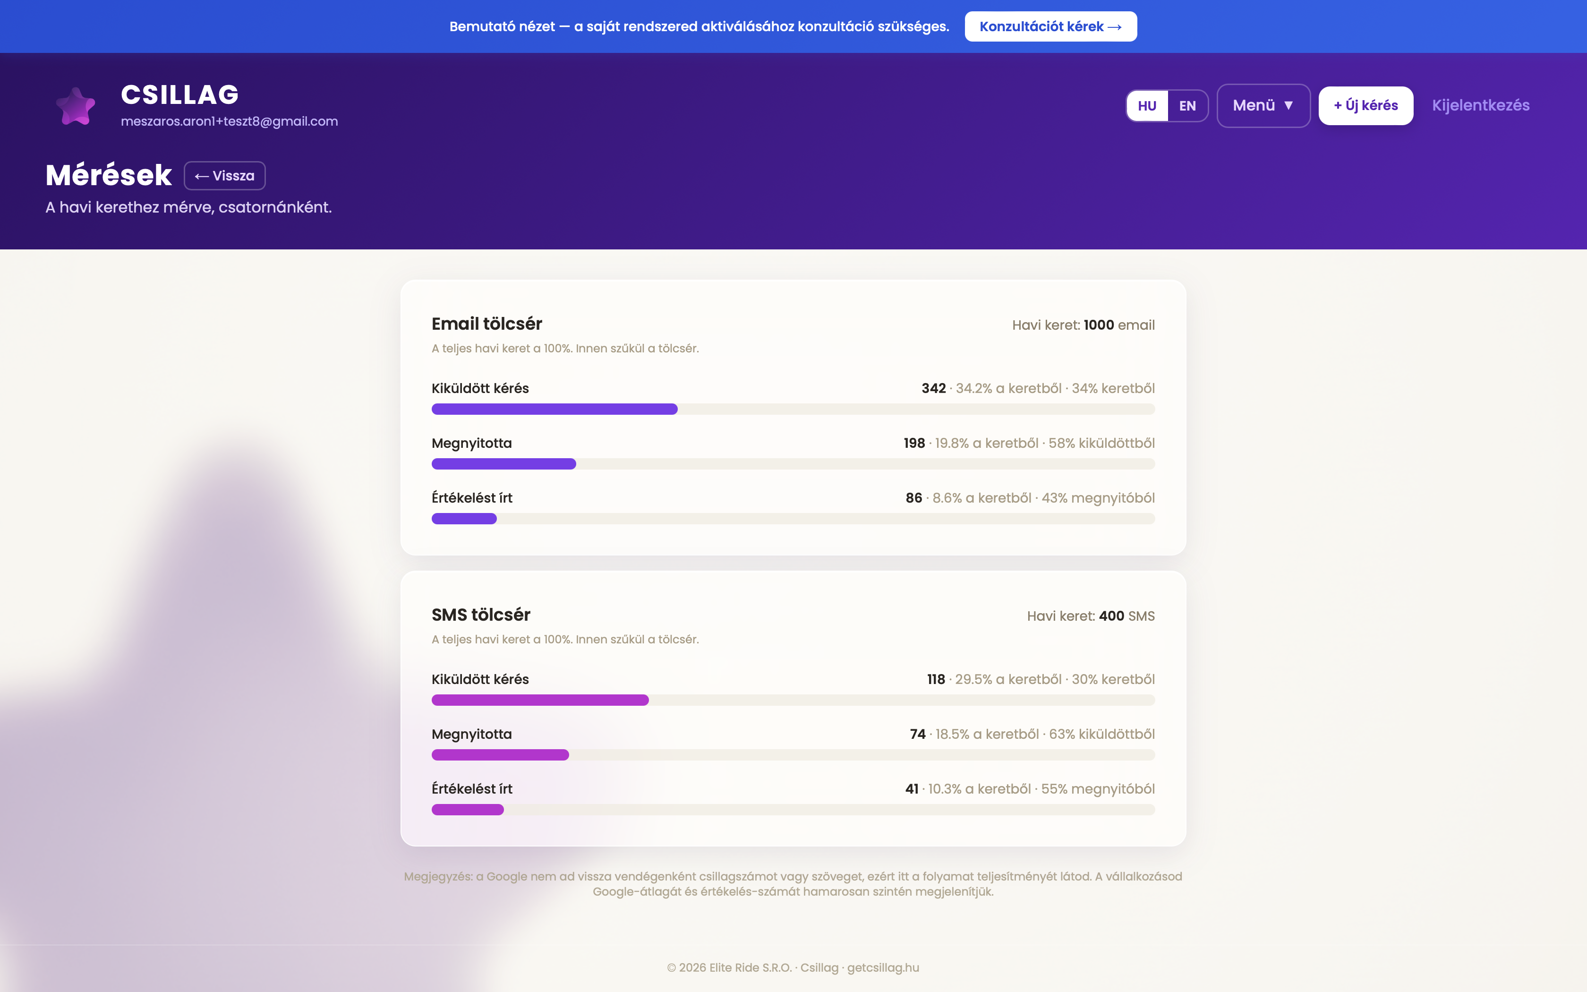Open the Menü dropdown
The image size is (1587, 992).
click(1263, 106)
